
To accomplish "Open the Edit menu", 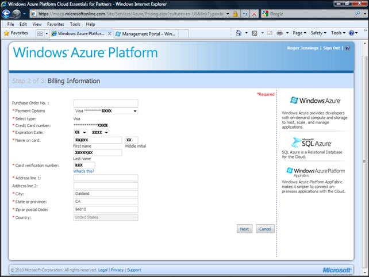I will [x=23, y=24].
